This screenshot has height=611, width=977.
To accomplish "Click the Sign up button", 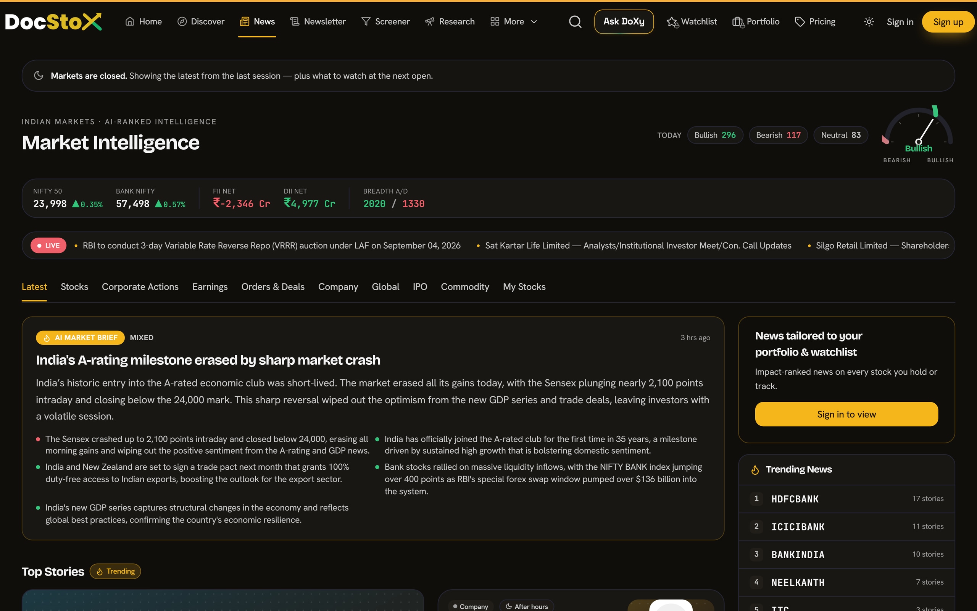I will (948, 22).
